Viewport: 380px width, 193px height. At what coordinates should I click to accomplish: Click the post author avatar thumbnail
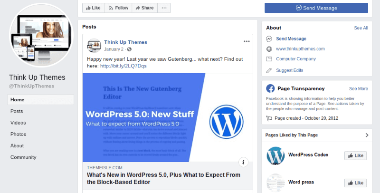coord(94,45)
